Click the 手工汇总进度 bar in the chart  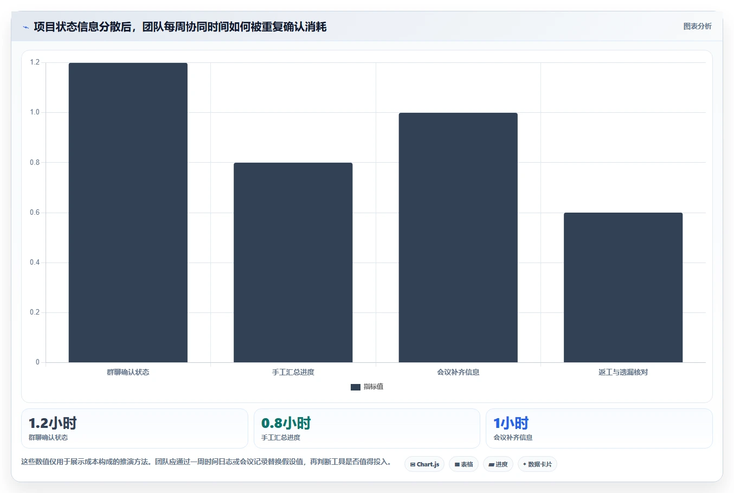coord(293,262)
